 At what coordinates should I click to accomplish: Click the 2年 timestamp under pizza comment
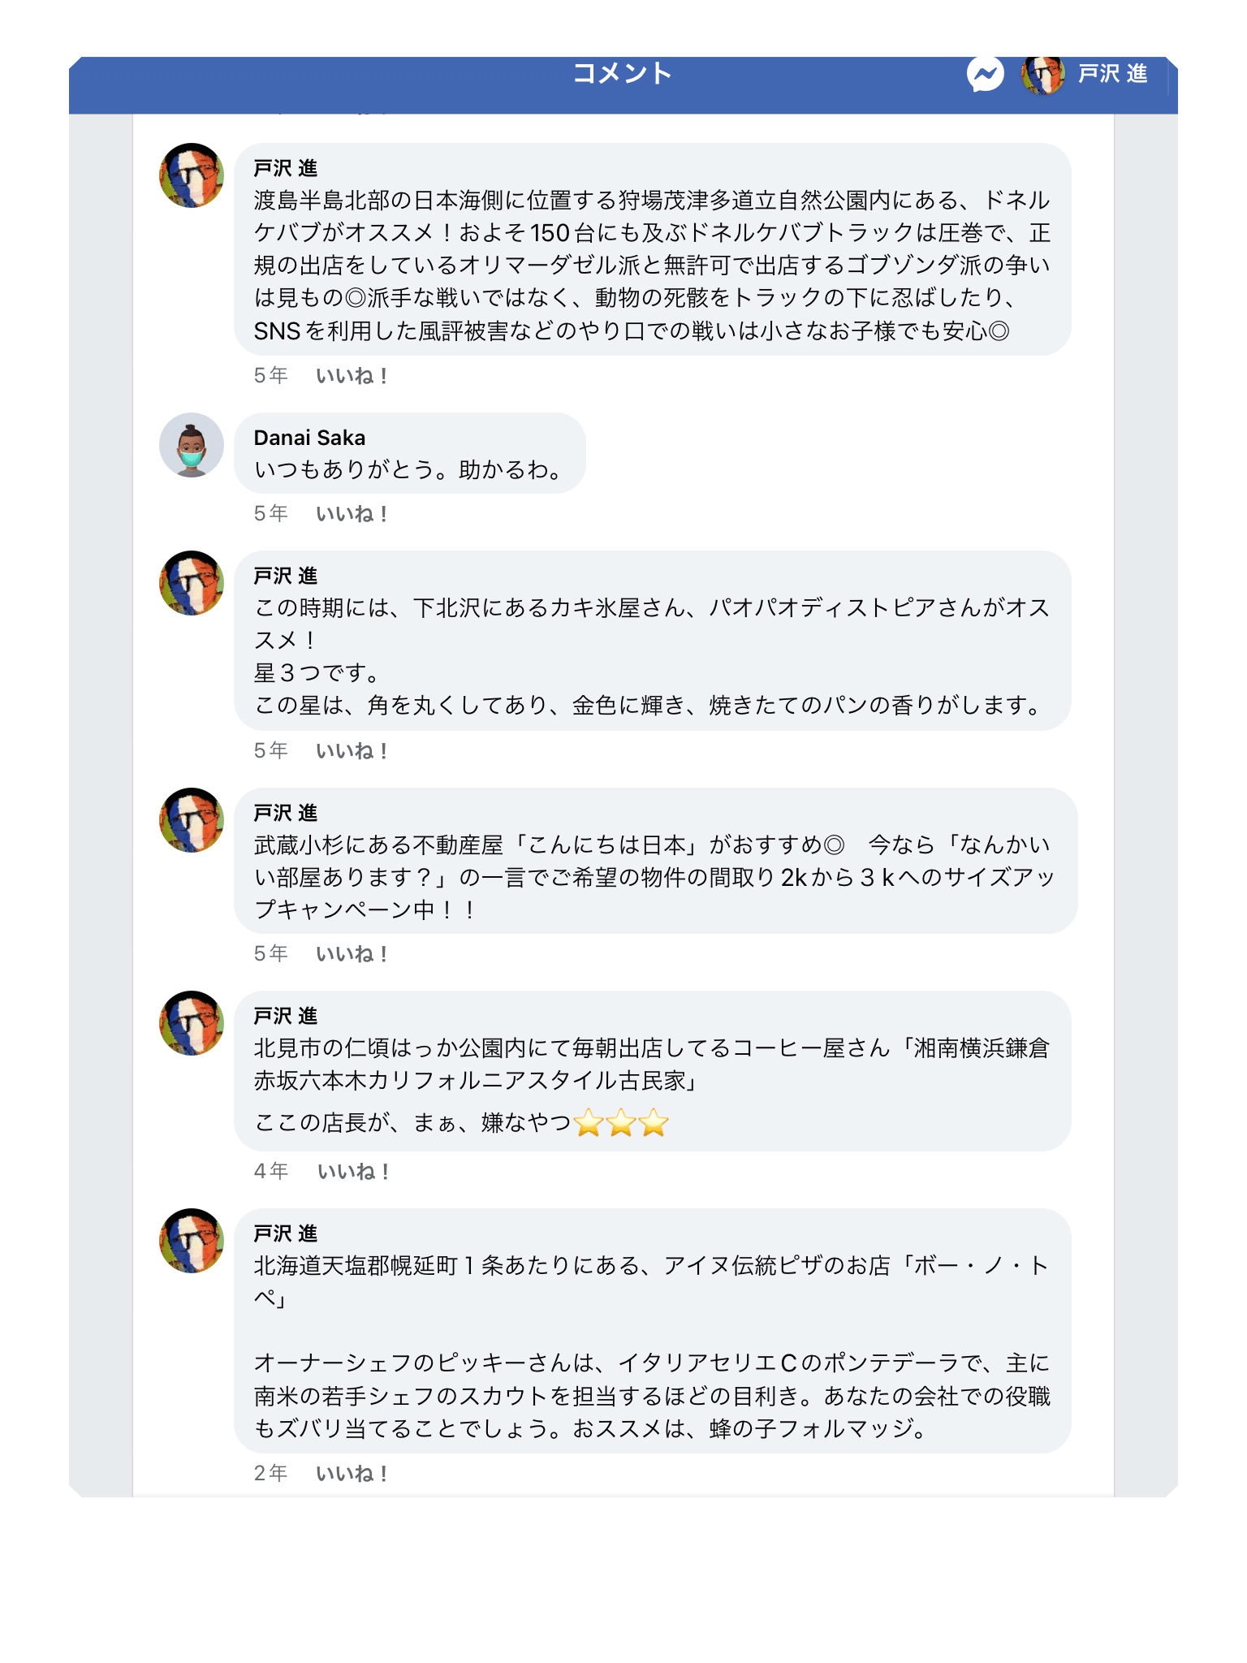pyautogui.click(x=270, y=1474)
